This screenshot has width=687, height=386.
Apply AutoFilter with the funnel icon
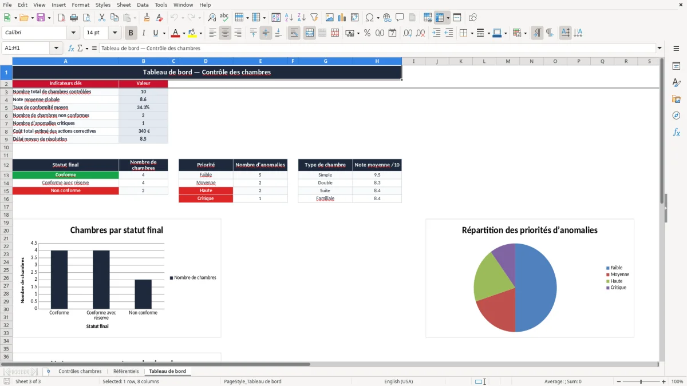314,18
